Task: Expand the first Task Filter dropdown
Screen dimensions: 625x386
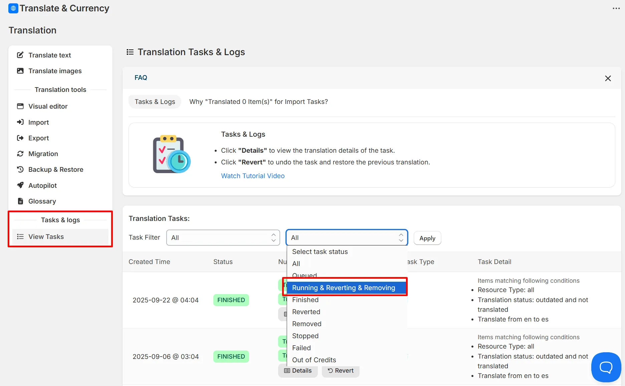Action: coord(223,238)
